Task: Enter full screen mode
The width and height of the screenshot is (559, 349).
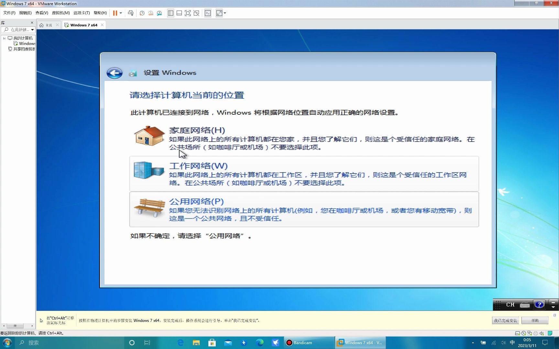Action: tap(188, 13)
